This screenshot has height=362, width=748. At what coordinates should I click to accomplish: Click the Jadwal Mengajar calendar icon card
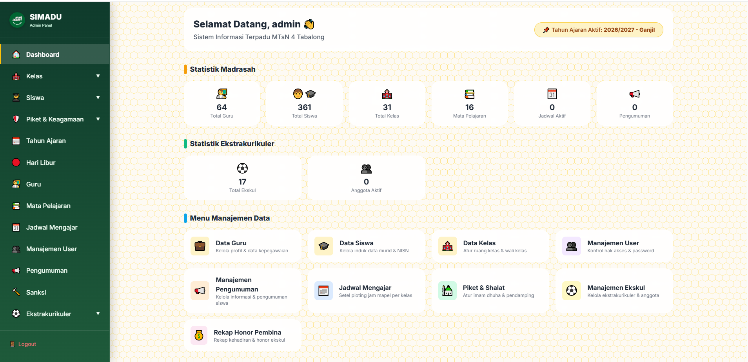click(324, 291)
